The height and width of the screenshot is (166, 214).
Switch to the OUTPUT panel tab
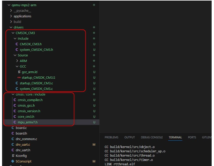tap(130, 137)
